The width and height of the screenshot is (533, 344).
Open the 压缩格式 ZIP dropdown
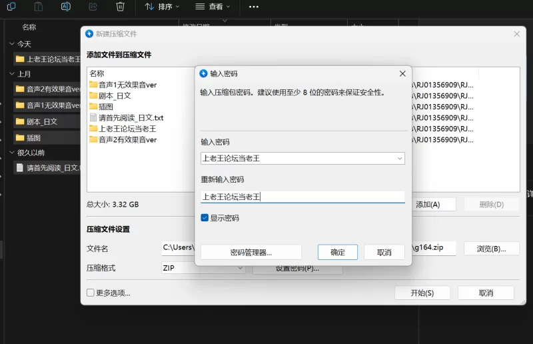tap(240, 268)
